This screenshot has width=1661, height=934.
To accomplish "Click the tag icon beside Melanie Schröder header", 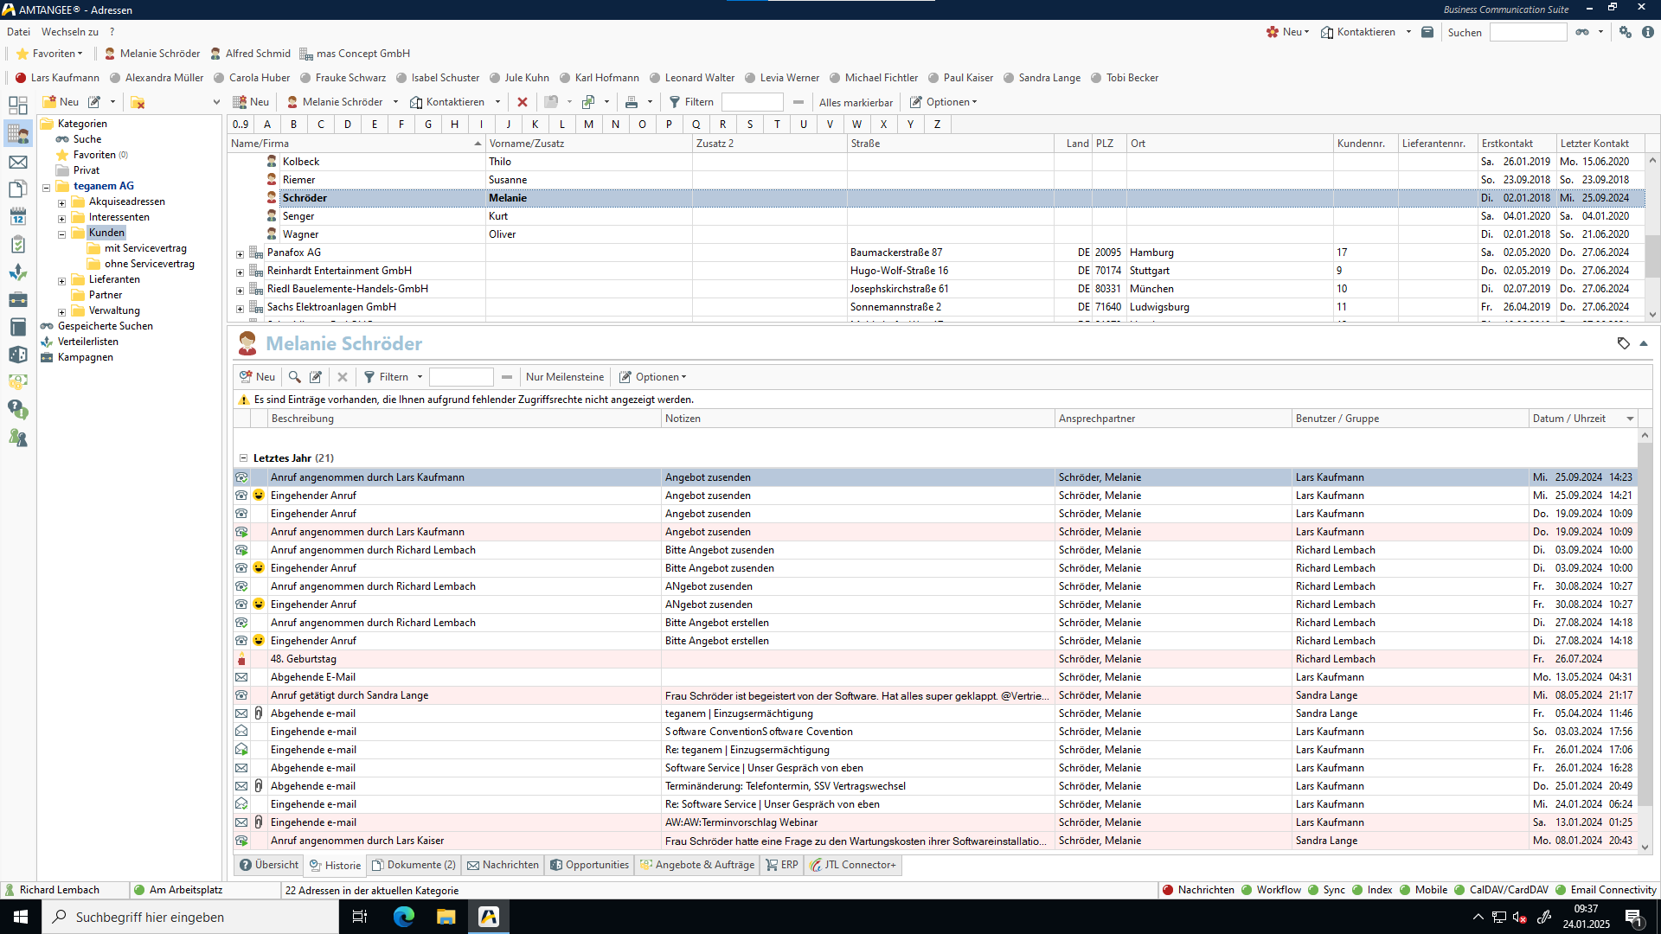I will [1623, 343].
